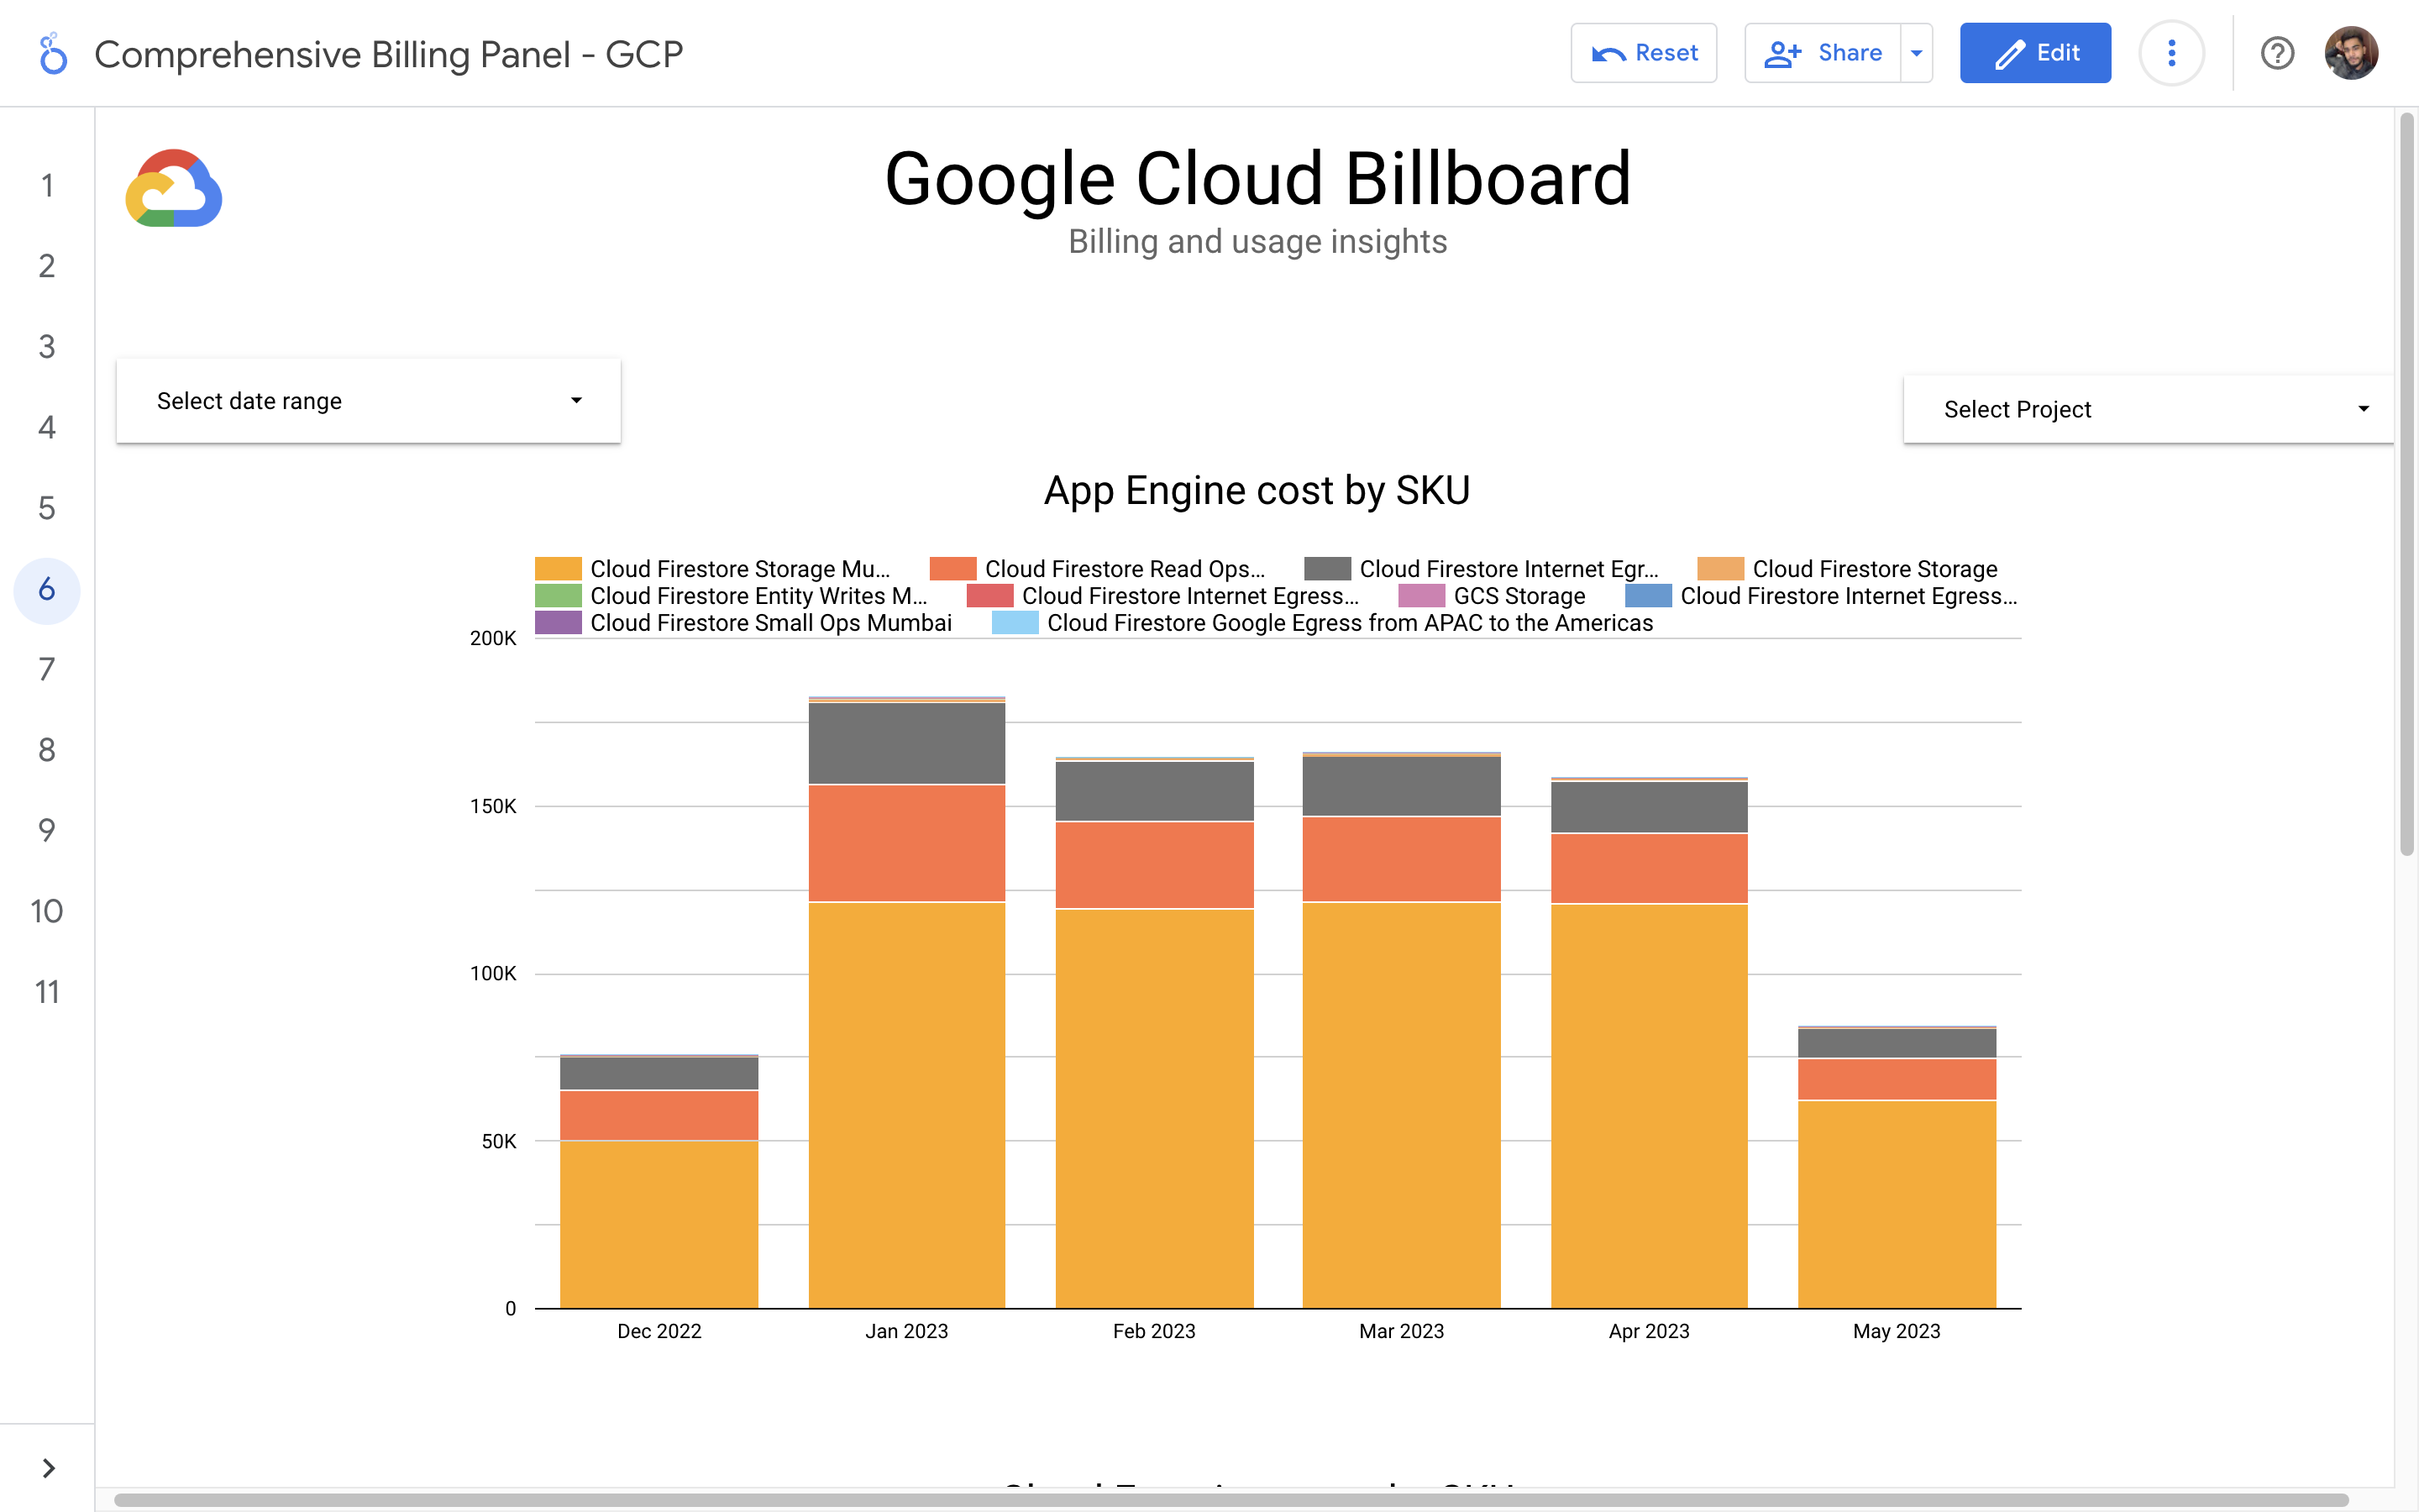Image resolution: width=2419 pixels, height=1512 pixels.
Task: Click the Edit pencil button
Action: click(2034, 53)
